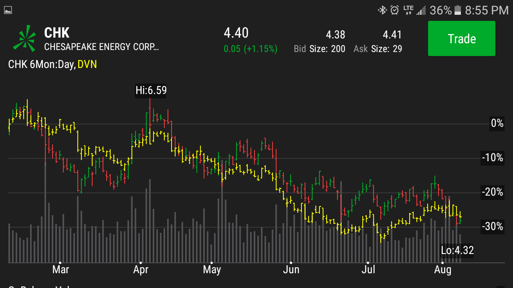Tap the CHK ticker symbol heading
Viewport: 513px width, 288px height.
(x=57, y=33)
